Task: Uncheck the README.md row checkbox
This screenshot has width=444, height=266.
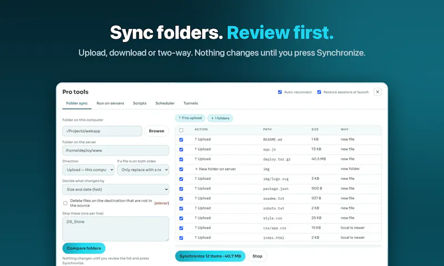Action: (x=181, y=139)
